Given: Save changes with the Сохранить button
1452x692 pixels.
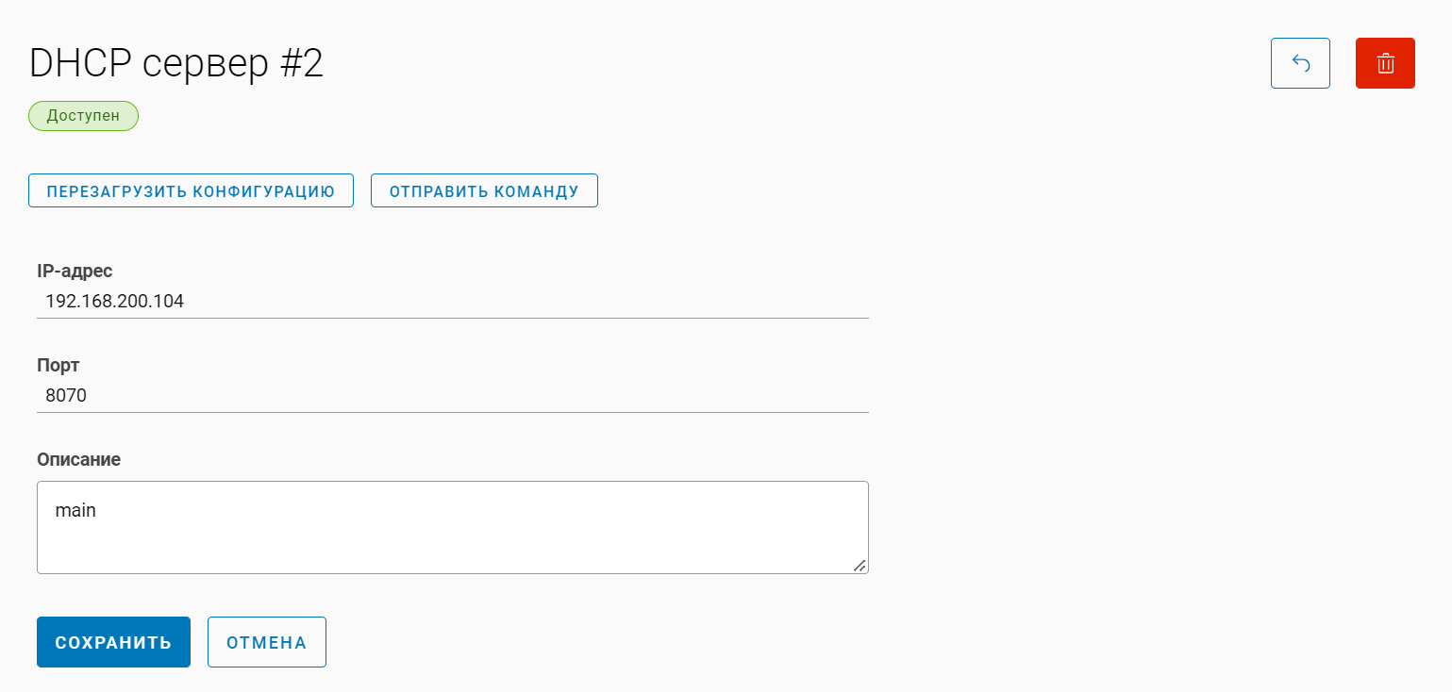Looking at the screenshot, I should pyautogui.click(x=113, y=642).
